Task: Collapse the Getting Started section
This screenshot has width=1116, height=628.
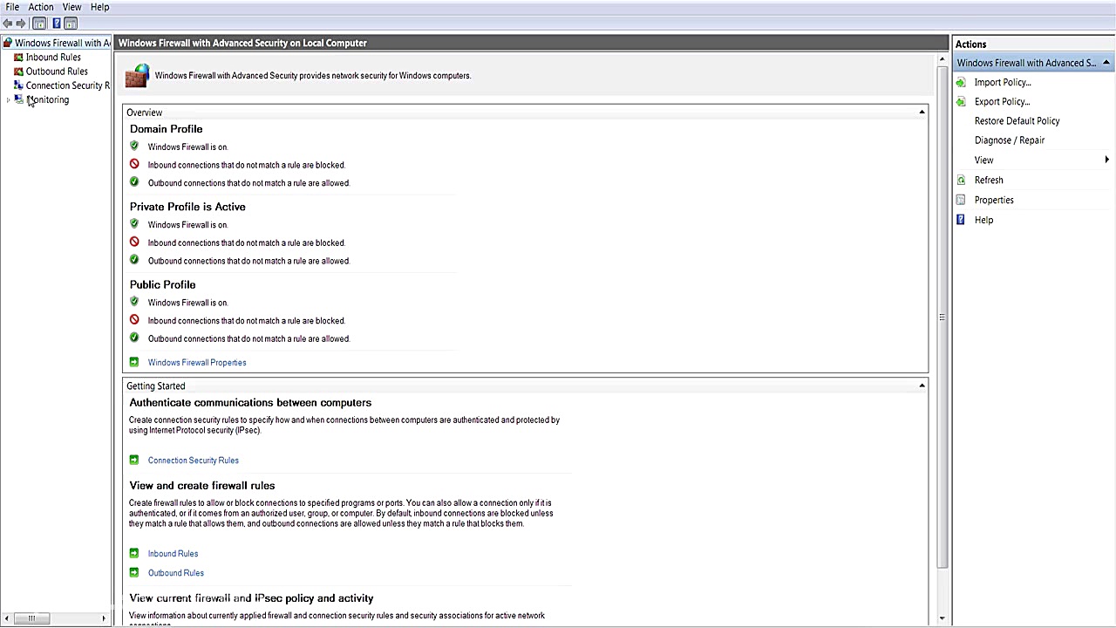Action: tap(922, 386)
